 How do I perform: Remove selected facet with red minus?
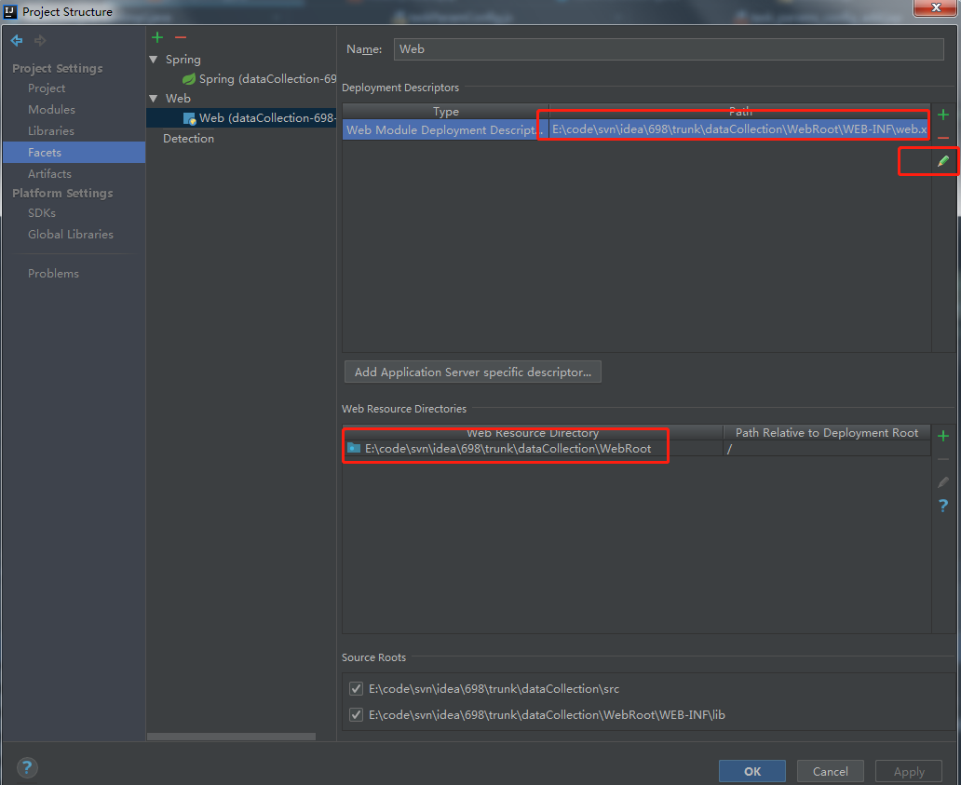pos(181,37)
